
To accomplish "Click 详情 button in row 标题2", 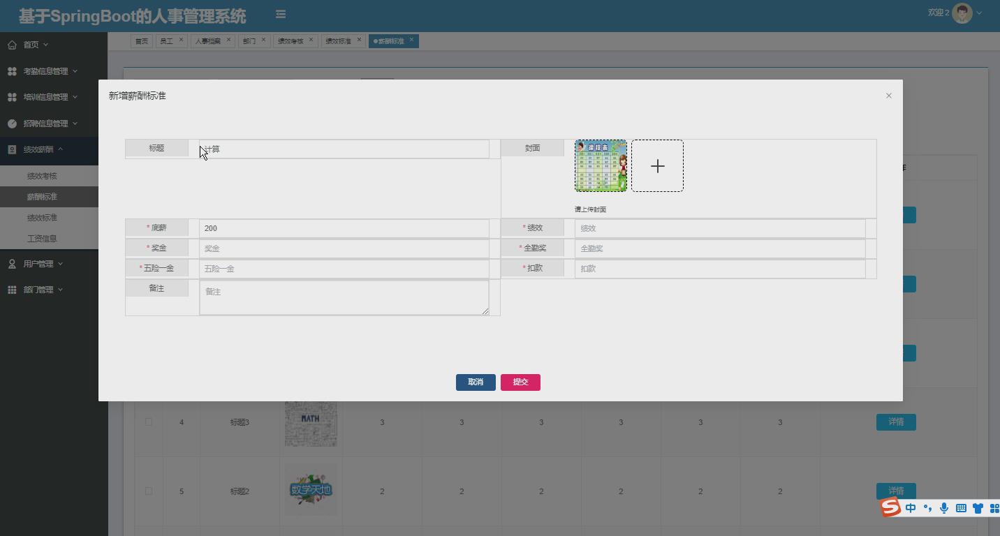I will (x=896, y=491).
